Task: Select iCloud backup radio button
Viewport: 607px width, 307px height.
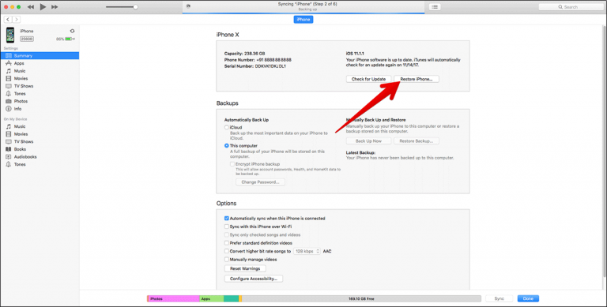Action: (x=227, y=127)
